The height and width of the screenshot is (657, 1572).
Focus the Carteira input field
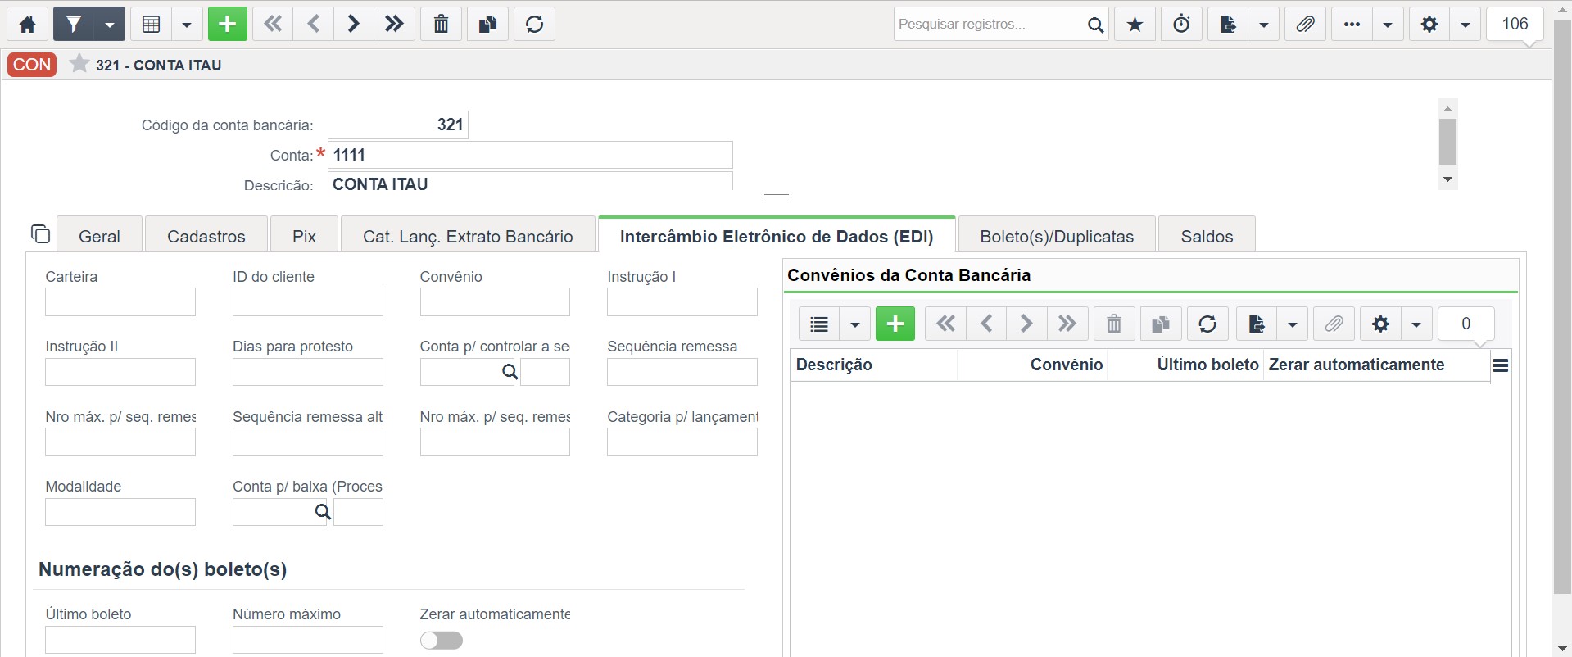pos(120,301)
